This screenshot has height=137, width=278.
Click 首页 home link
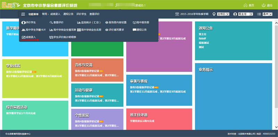[x=251, y=5]
